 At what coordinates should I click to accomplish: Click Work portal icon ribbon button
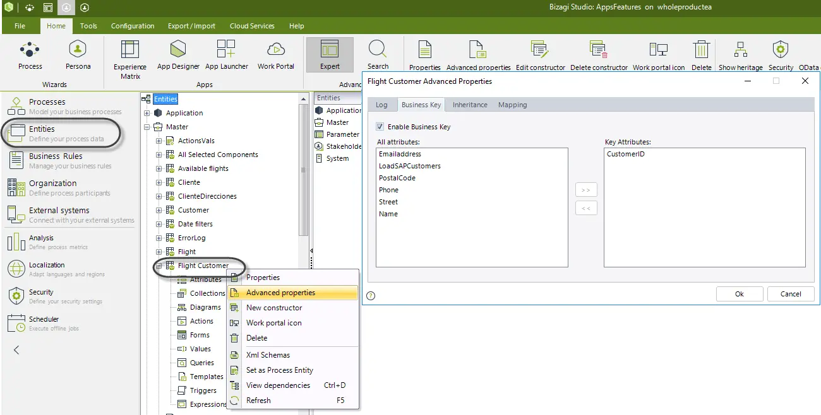(x=659, y=56)
